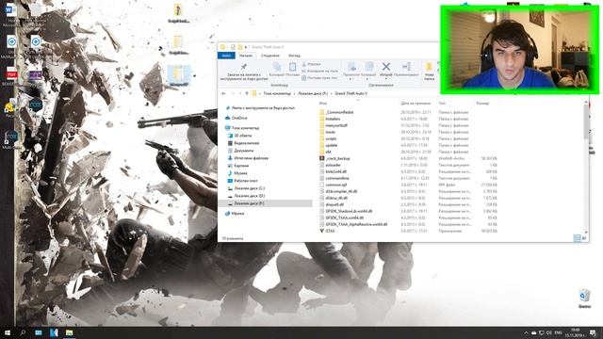Go up one folder level with the up arrow
Viewport: 603px width, 339px height.
247,93
